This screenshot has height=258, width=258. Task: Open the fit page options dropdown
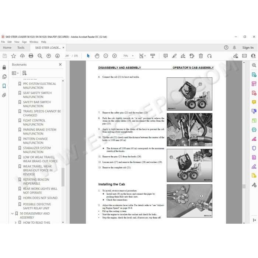click(x=145, y=56)
